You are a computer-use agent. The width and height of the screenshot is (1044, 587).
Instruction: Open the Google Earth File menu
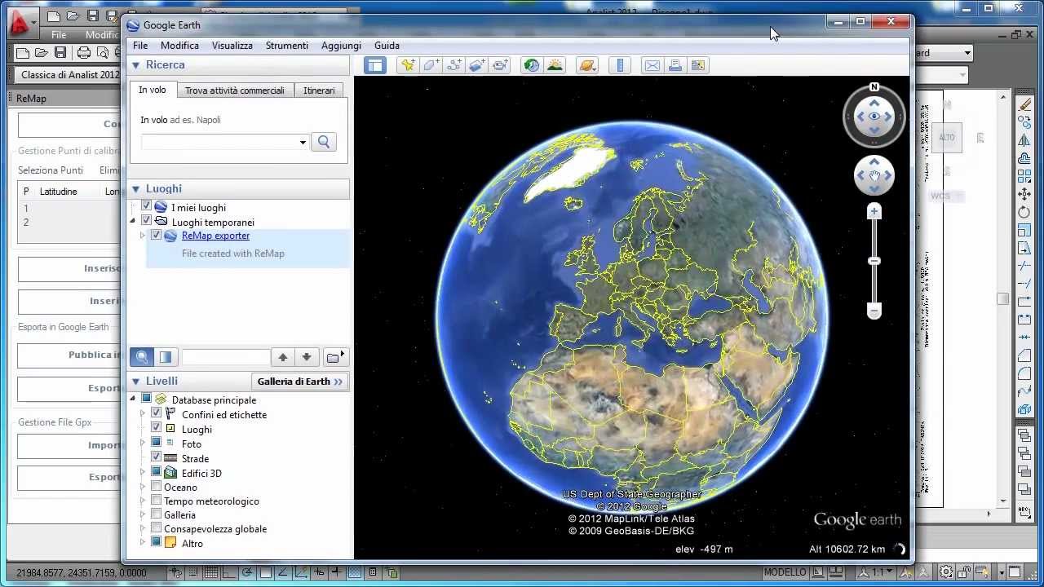coord(140,46)
